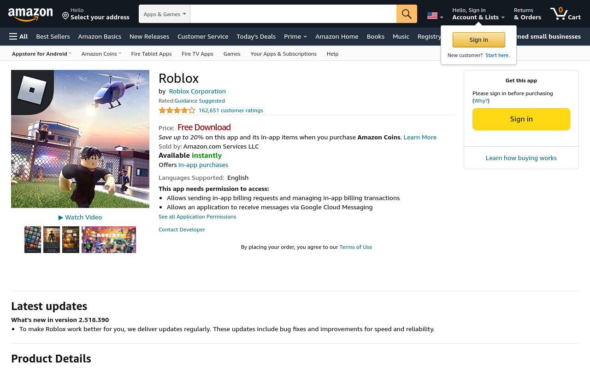Click See all Application Permissions

197,217
